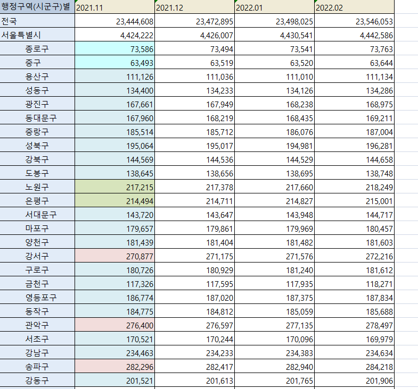Select the 은평구 row label
The width and height of the screenshot is (418, 389).
[37, 200]
